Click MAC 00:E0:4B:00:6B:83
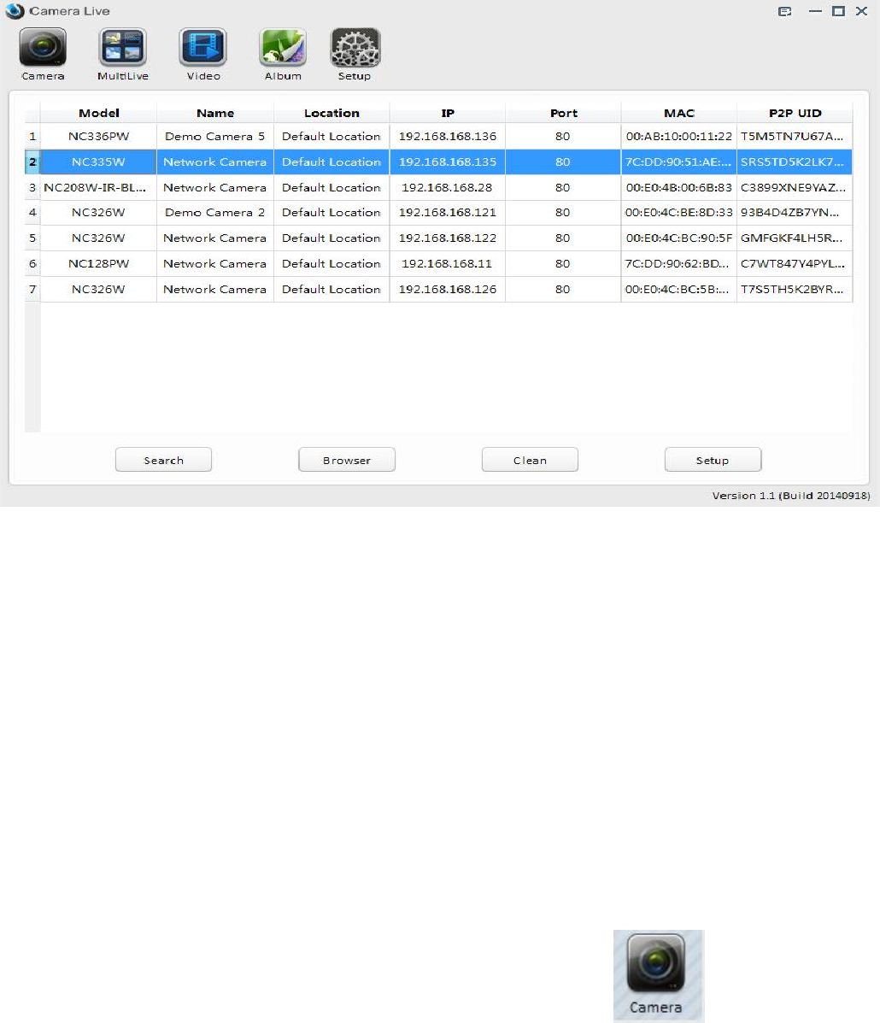Image resolution: width=880 pixels, height=1023 pixels. [x=679, y=187]
